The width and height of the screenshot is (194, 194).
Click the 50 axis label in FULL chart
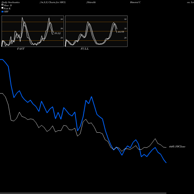125,28
